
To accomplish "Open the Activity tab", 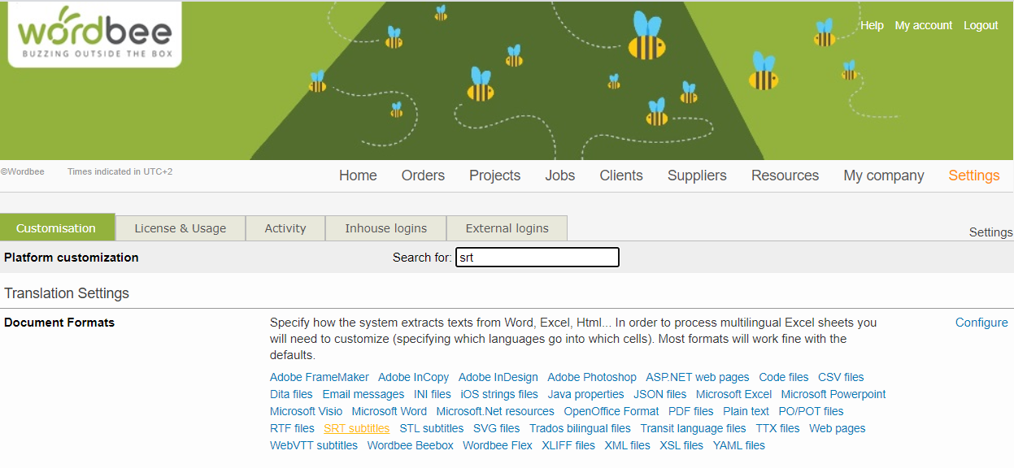I will 285,228.
